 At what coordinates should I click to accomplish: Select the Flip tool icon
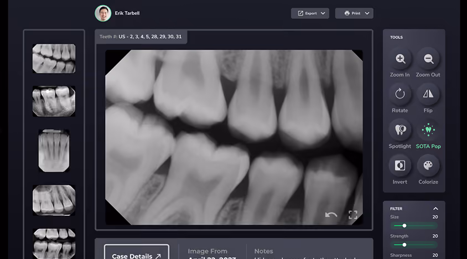pos(428,94)
